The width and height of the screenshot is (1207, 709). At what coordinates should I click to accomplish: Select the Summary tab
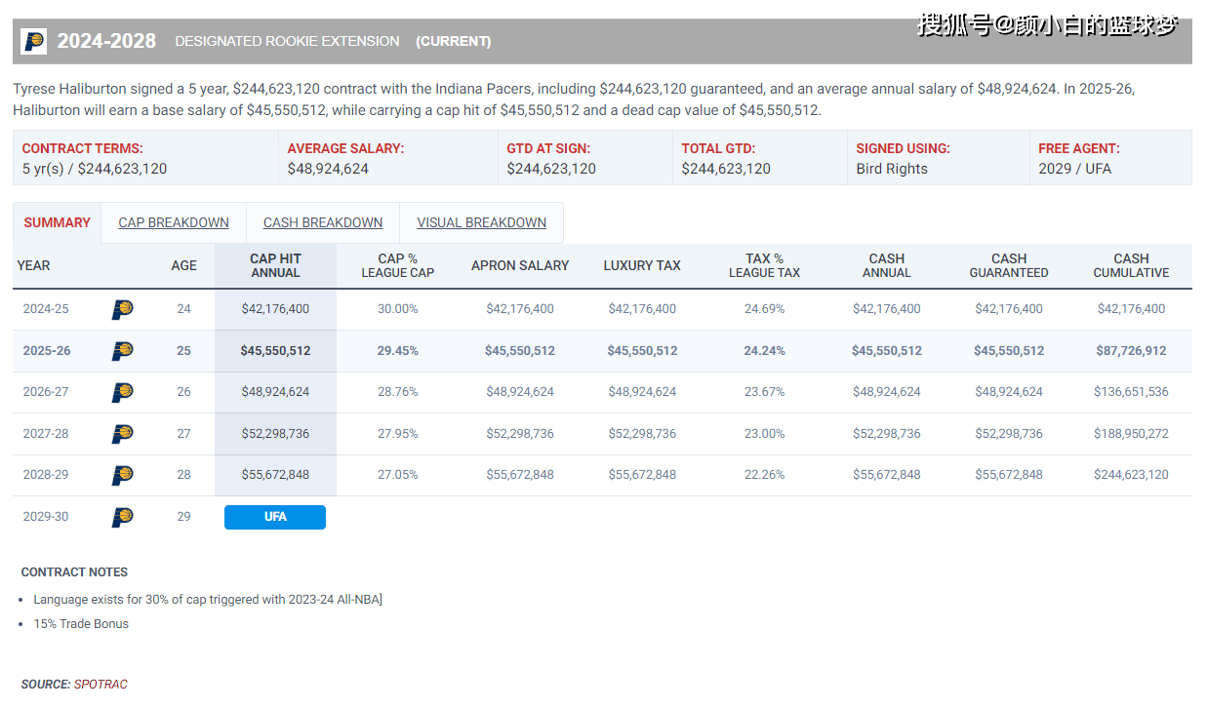pos(57,222)
